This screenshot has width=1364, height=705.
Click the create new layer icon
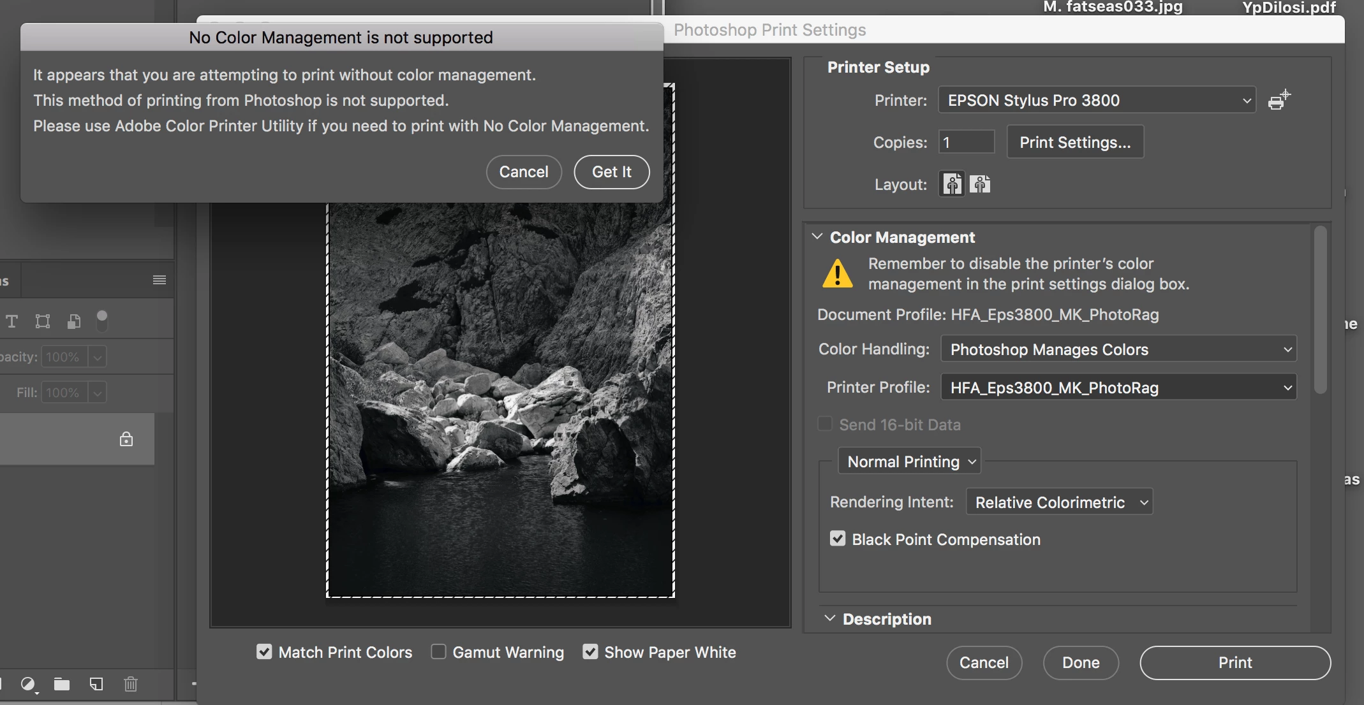(96, 684)
